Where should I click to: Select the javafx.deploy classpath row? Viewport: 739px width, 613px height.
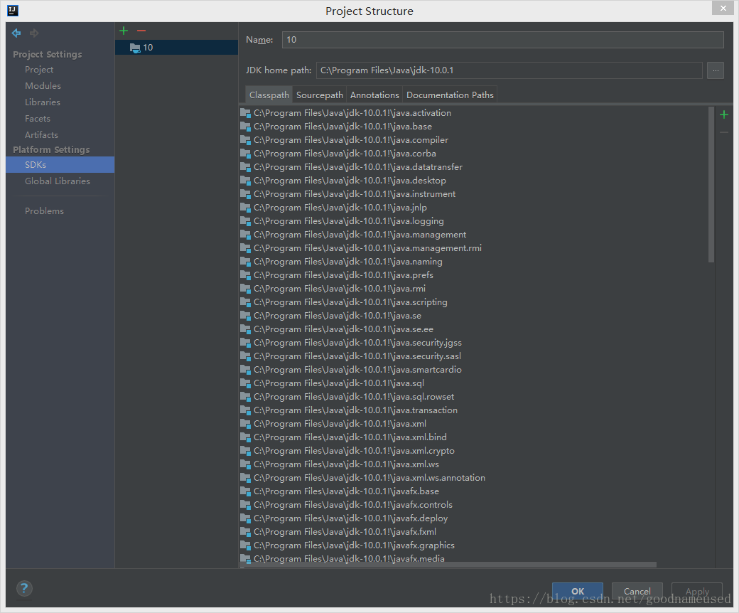click(x=474, y=518)
